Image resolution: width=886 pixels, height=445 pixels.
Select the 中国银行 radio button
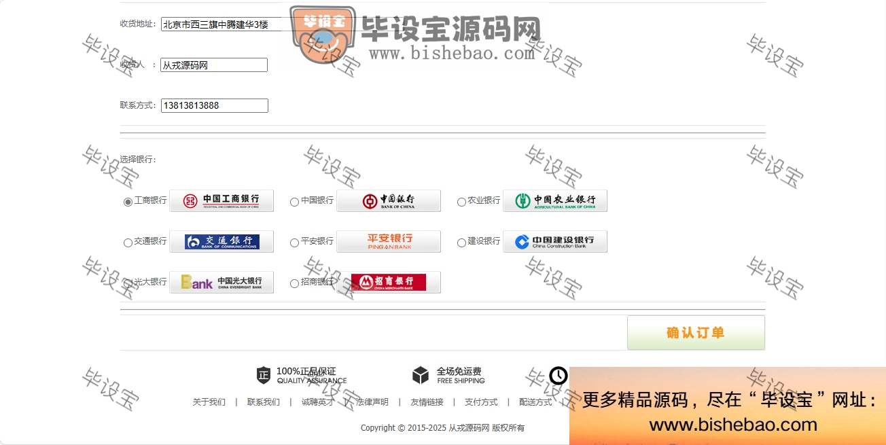click(294, 202)
